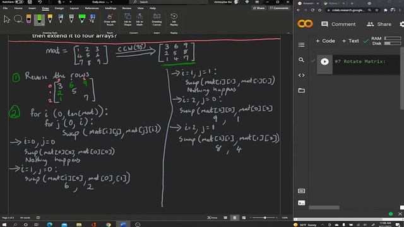Open Colab terminal icon
The height and width of the screenshot is (227, 404).
pyautogui.click(x=302, y=203)
